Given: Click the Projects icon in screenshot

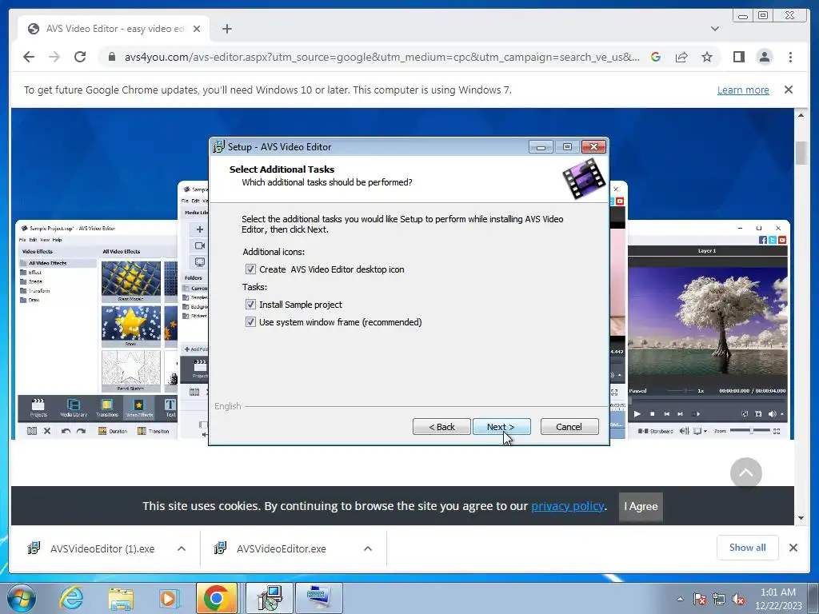Looking at the screenshot, I should coord(38,407).
